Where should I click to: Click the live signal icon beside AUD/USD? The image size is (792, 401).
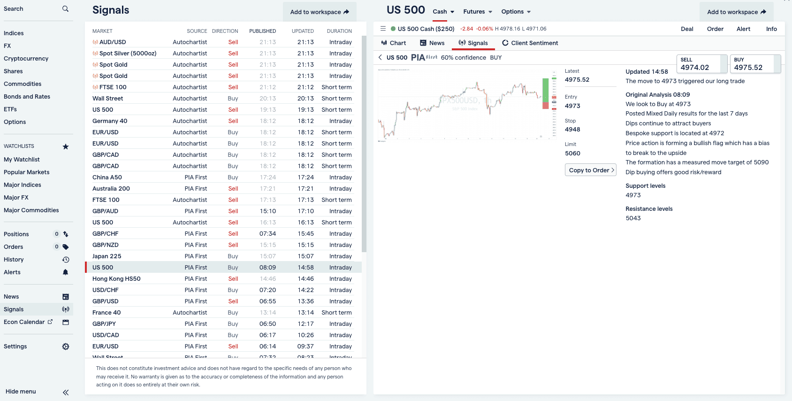tap(95, 42)
